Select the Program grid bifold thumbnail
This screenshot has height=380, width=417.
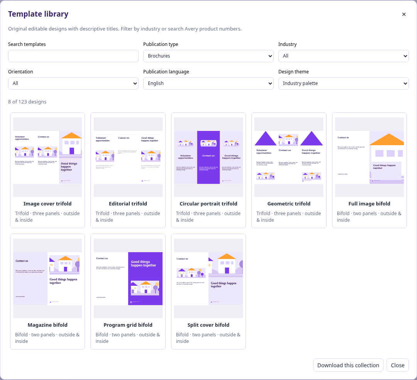(x=128, y=278)
